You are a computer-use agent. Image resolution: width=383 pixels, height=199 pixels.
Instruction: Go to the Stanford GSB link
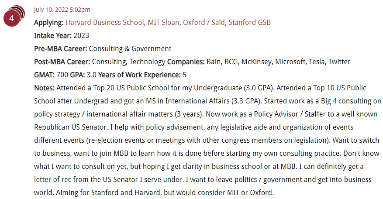tap(250, 22)
